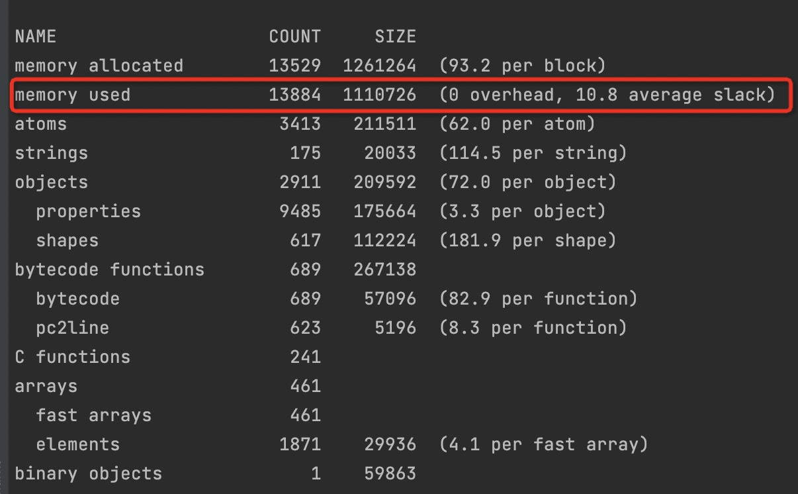The height and width of the screenshot is (494, 798).
Task: Click the NAME column header
Action: click(x=36, y=36)
